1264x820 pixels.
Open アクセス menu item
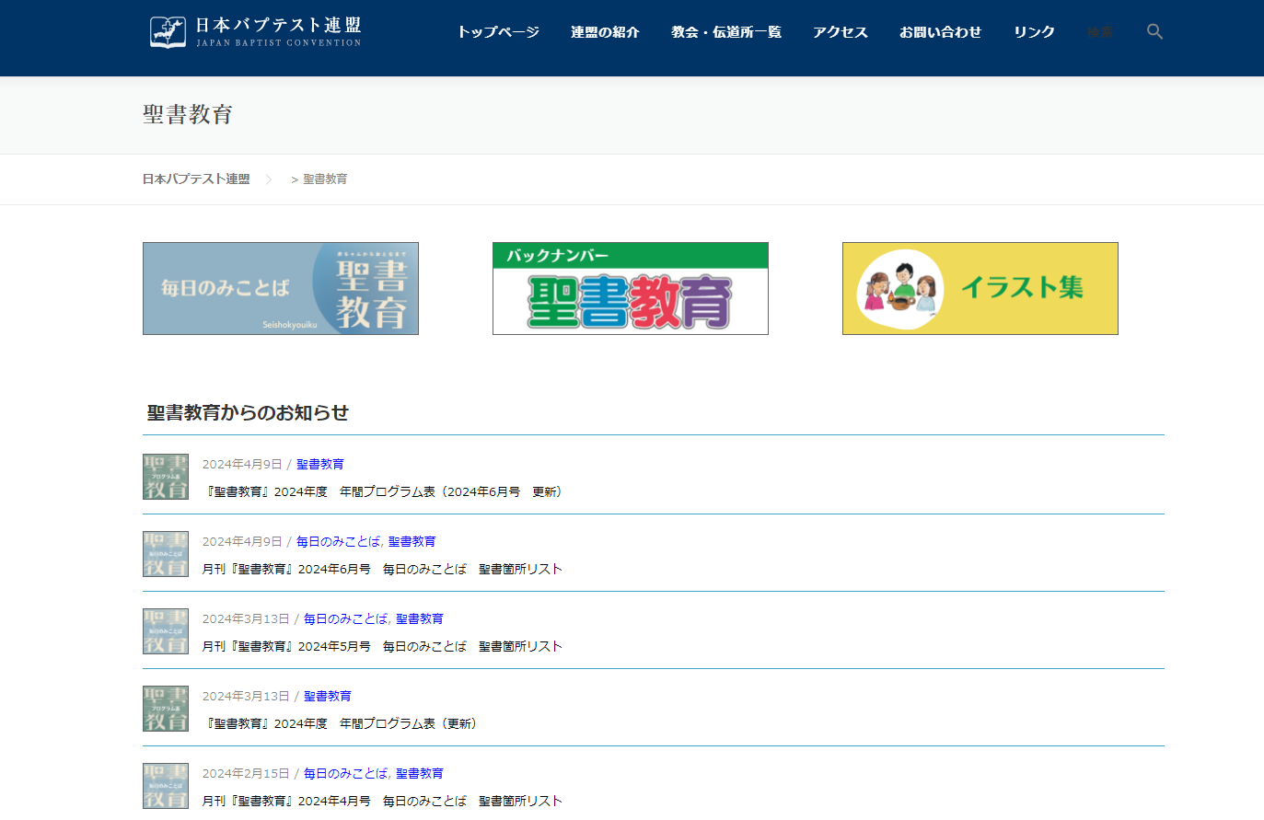pos(841,32)
